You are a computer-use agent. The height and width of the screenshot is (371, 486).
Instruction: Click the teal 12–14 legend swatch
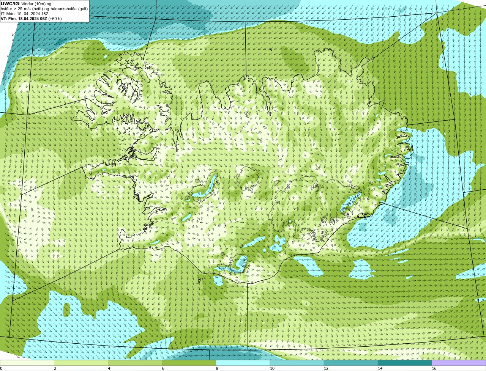(x=351, y=363)
